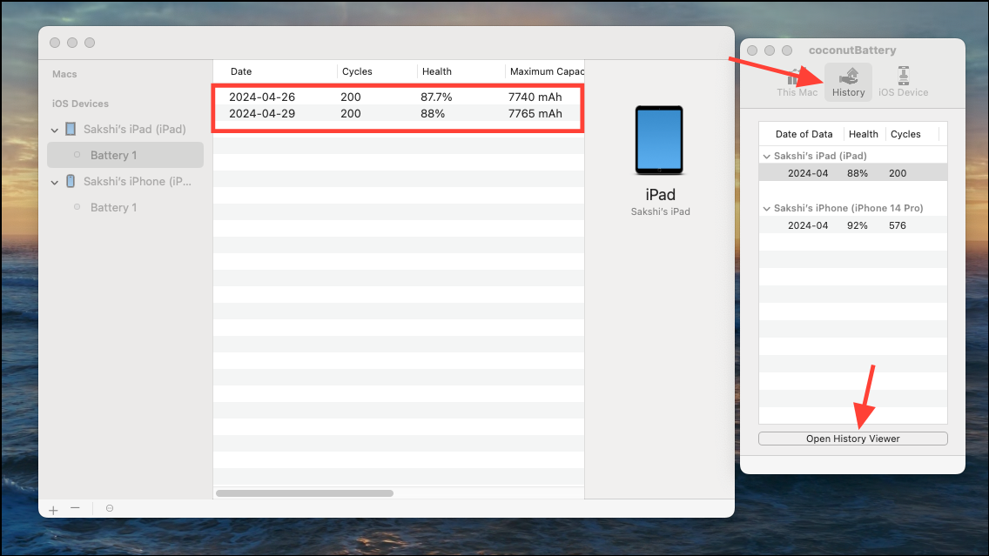Collapse Sakshi's iPhone entry in sidebar
The image size is (989, 556).
[x=55, y=182]
